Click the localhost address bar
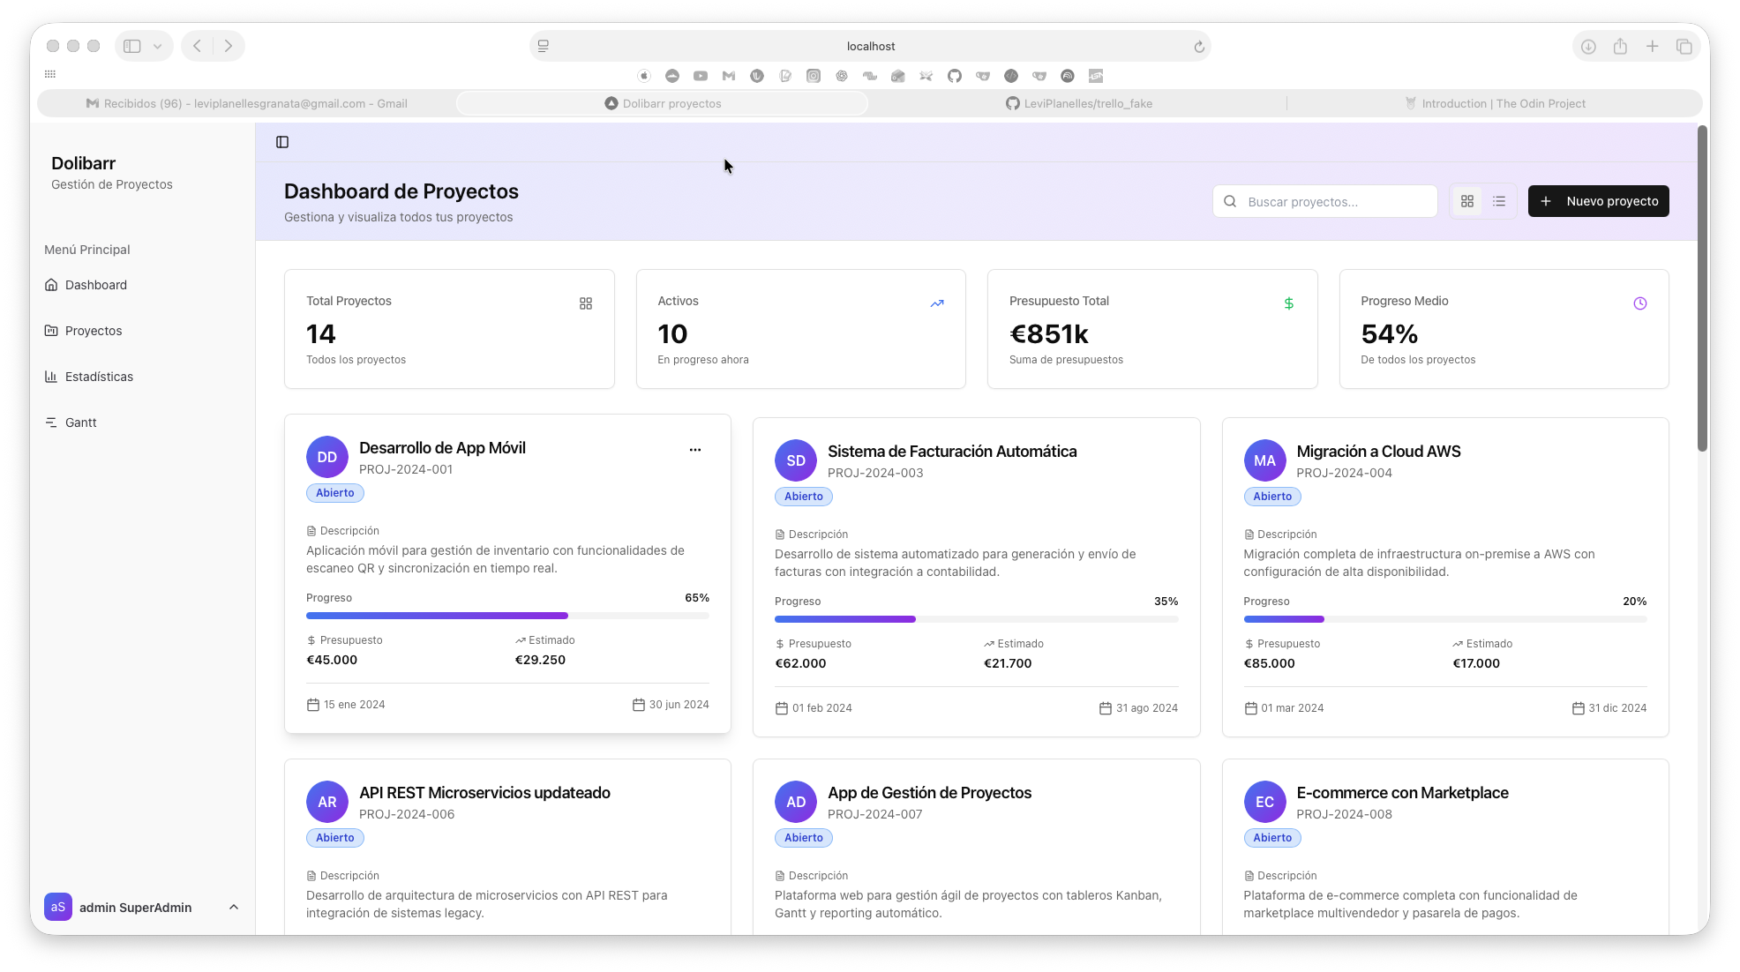The image size is (1740, 972). pos(870,46)
